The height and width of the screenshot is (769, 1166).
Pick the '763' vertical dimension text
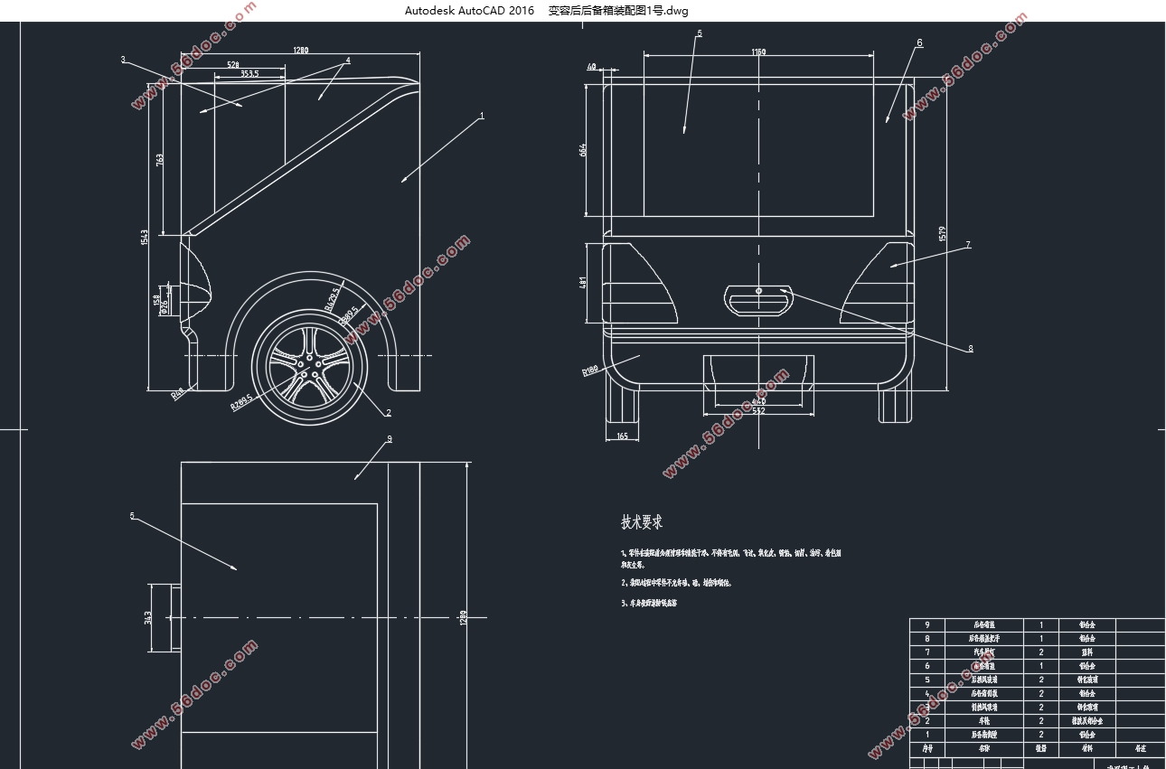point(161,160)
